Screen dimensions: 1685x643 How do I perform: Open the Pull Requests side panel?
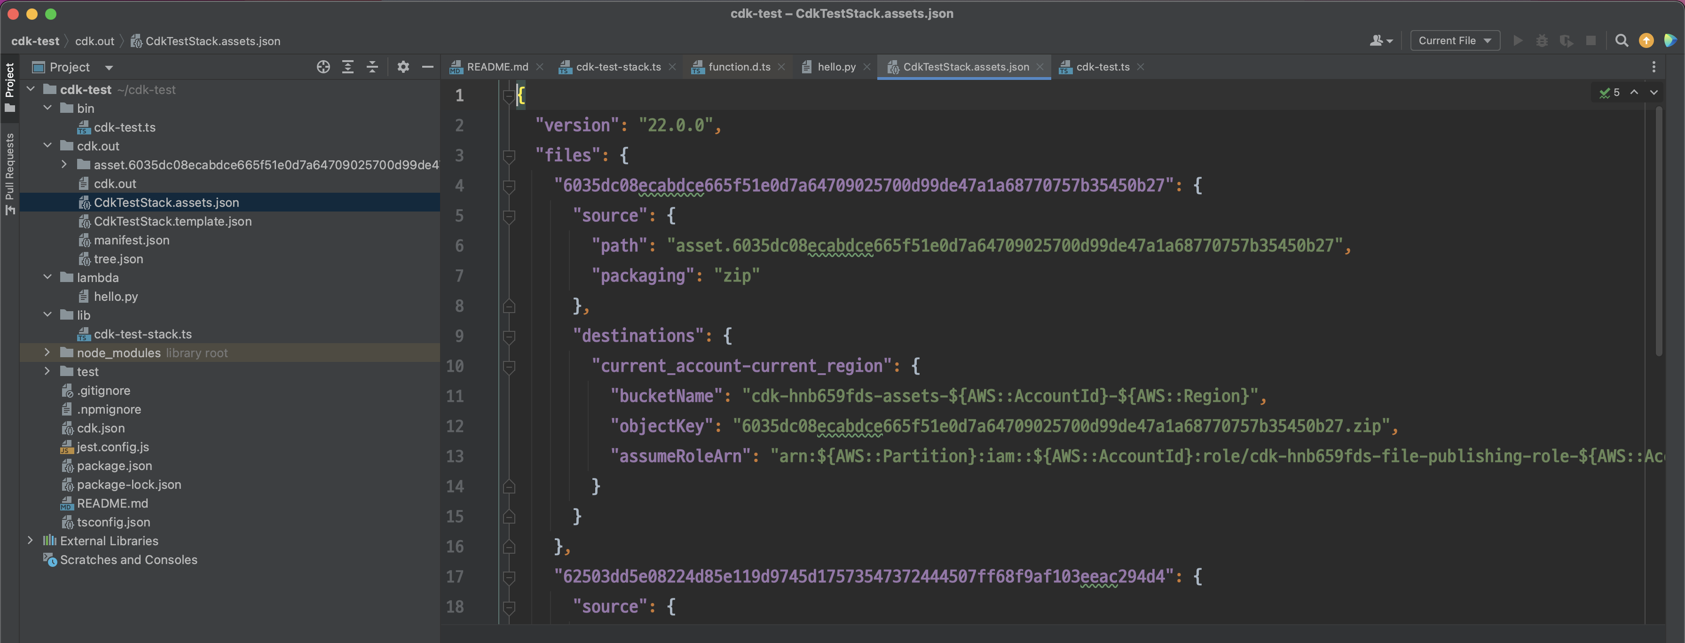(x=10, y=173)
